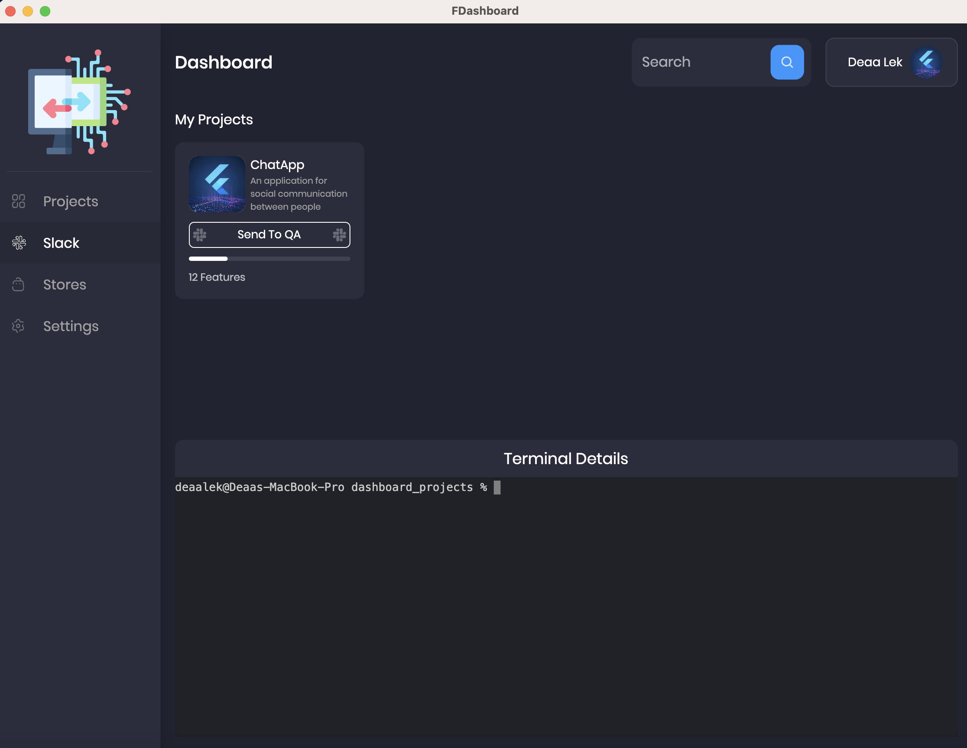Open the ChatApp project thumbnail
The width and height of the screenshot is (967, 748).
coord(217,184)
